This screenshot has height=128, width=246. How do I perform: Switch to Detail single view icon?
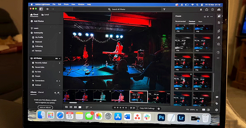pos(80,107)
